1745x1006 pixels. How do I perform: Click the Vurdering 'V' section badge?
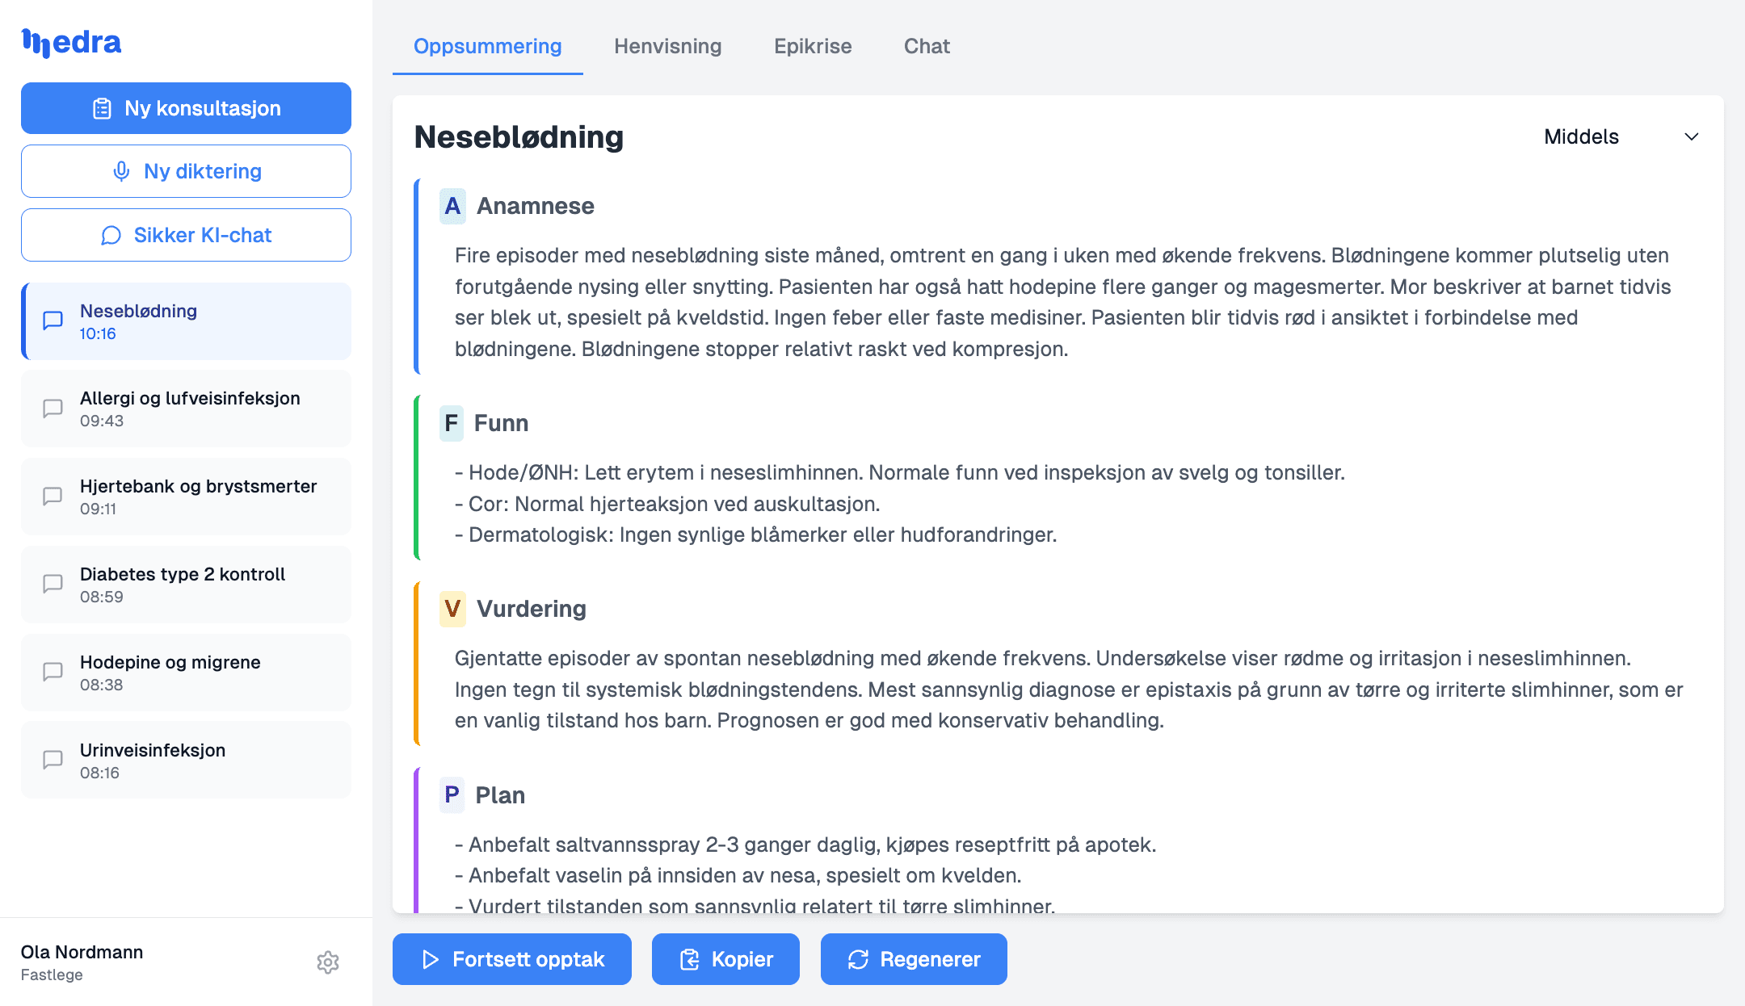452,610
